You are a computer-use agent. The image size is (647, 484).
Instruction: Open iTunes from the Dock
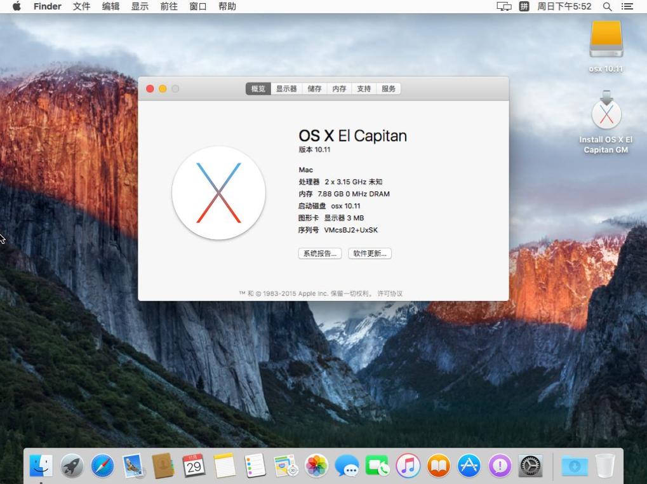408,467
